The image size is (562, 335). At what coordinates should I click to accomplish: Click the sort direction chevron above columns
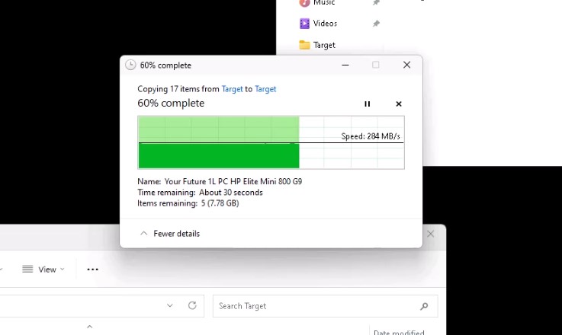[90, 327]
